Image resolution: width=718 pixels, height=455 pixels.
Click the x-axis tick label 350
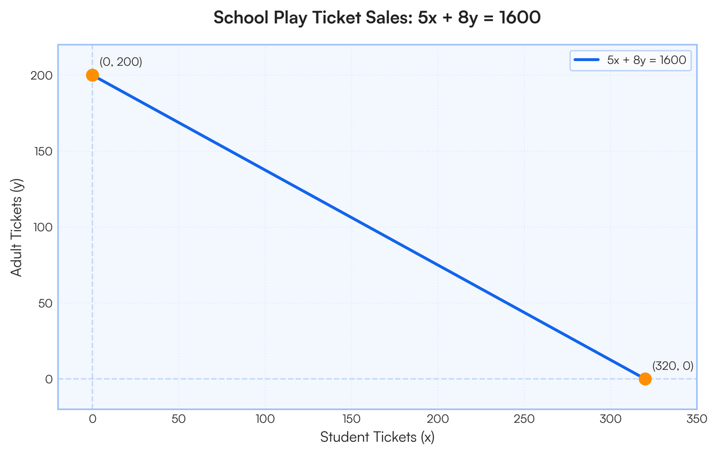pos(696,419)
